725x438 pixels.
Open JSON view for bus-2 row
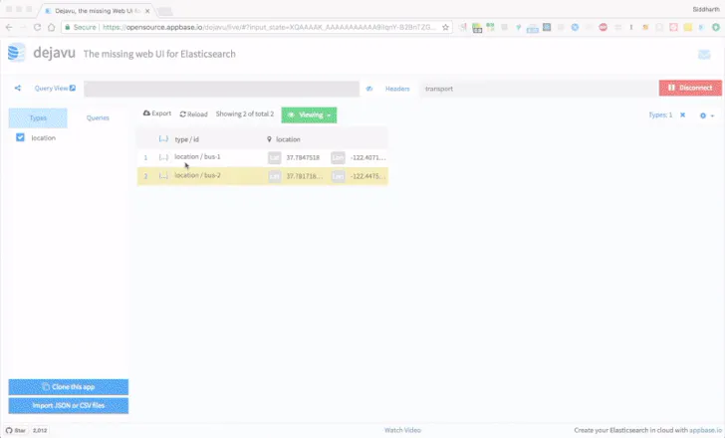[163, 175]
